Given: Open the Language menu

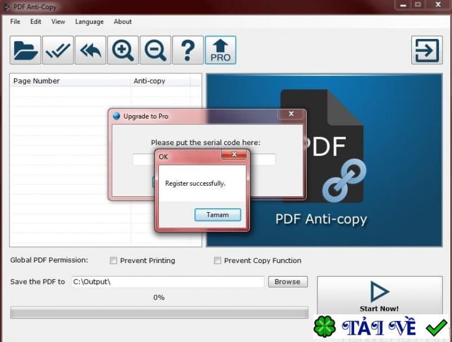Looking at the screenshot, I should pyautogui.click(x=89, y=22).
